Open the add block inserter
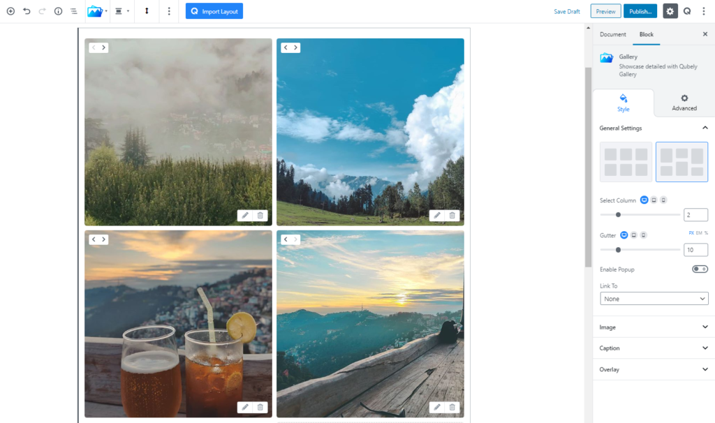 coord(10,11)
